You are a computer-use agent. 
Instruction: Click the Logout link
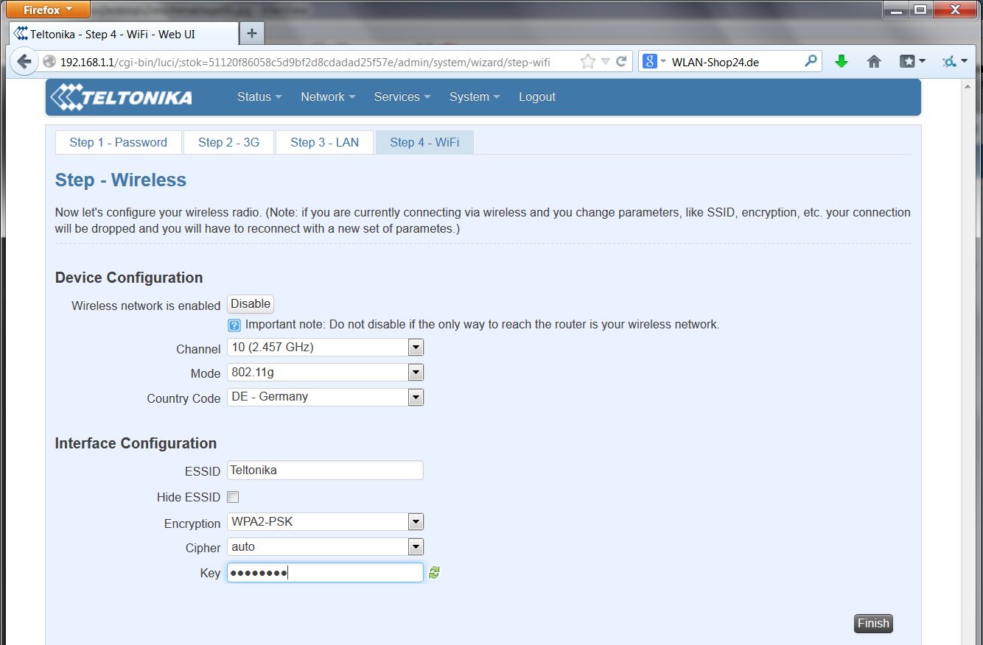(x=537, y=97)
